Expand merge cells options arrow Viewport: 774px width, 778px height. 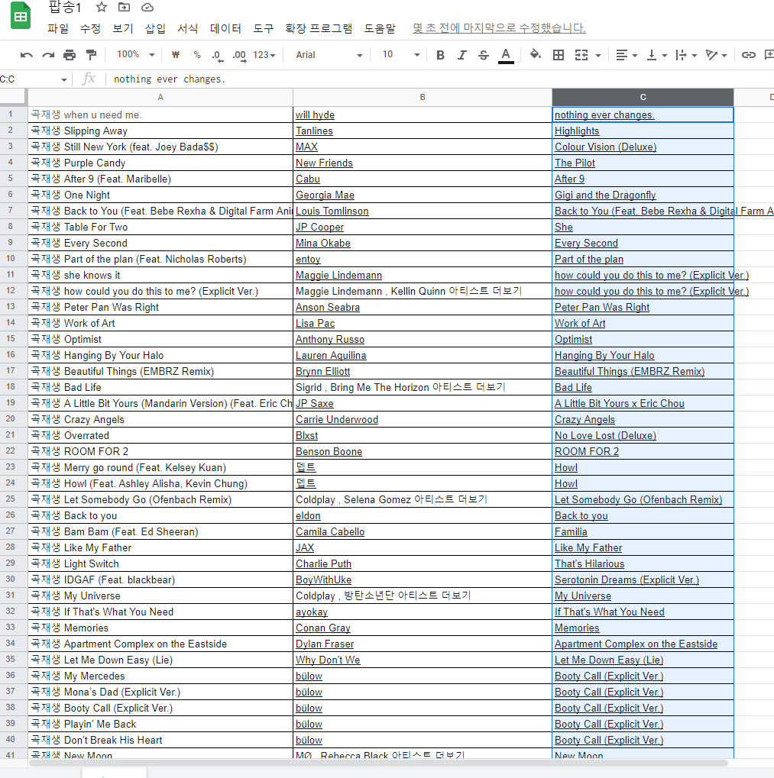598,56
